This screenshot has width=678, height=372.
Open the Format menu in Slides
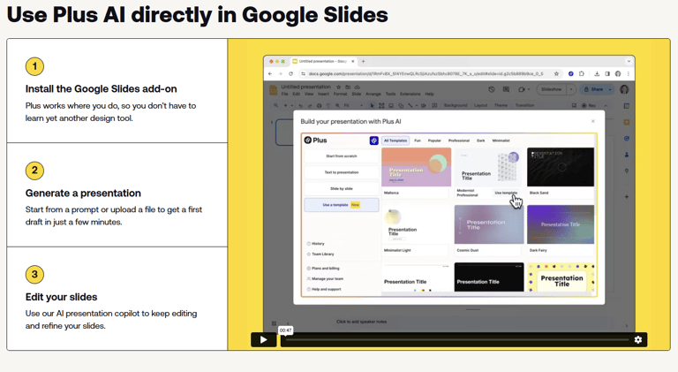pyautogui.click(x=340, y=94)
